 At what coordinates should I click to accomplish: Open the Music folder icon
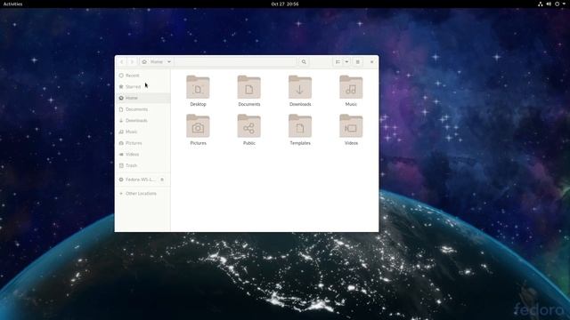[351, 87]
